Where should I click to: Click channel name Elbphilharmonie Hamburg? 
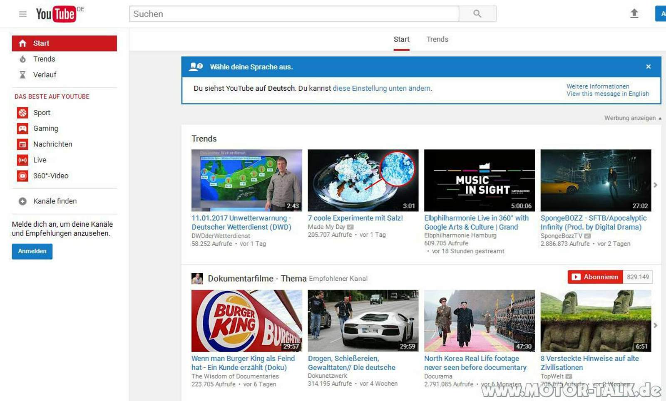(460, 235)
